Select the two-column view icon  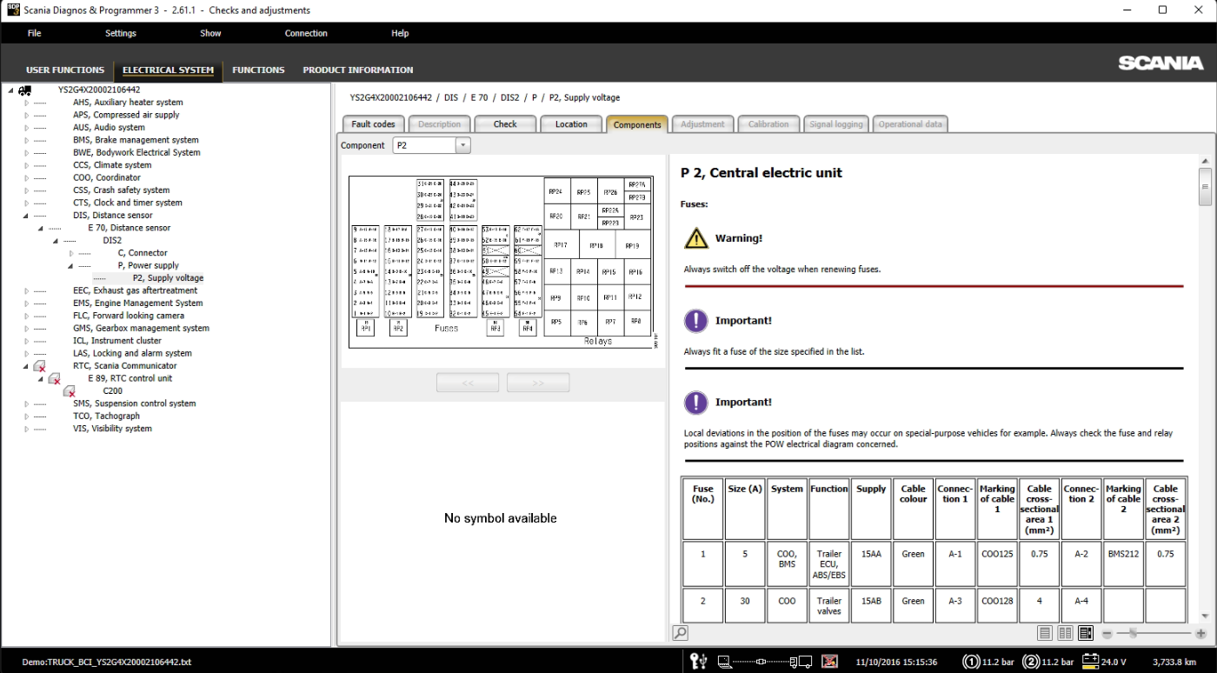click(1065, 633)
